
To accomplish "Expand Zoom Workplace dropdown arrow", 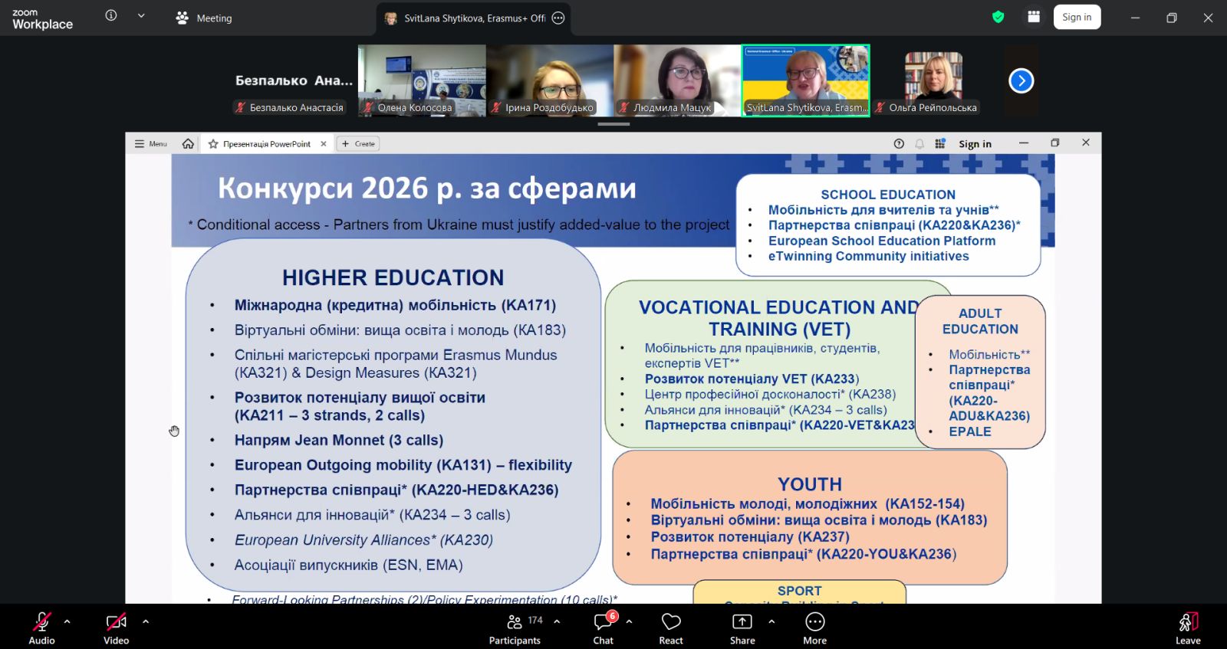I will (141, 15).
